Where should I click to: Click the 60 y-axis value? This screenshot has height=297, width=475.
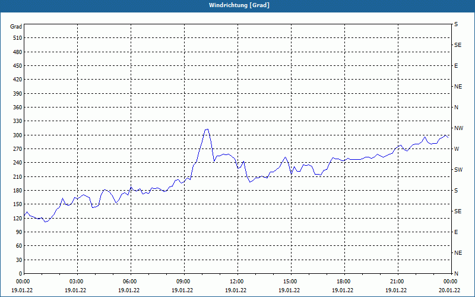click(19, 246)
